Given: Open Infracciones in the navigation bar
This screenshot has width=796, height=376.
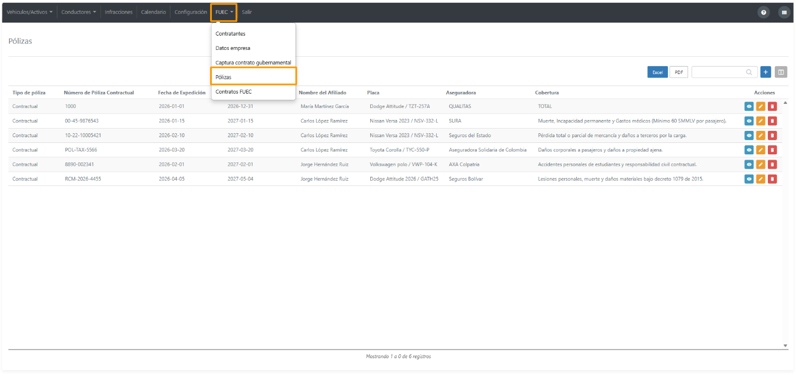Looking at the screenshot, I should point(119,12).
